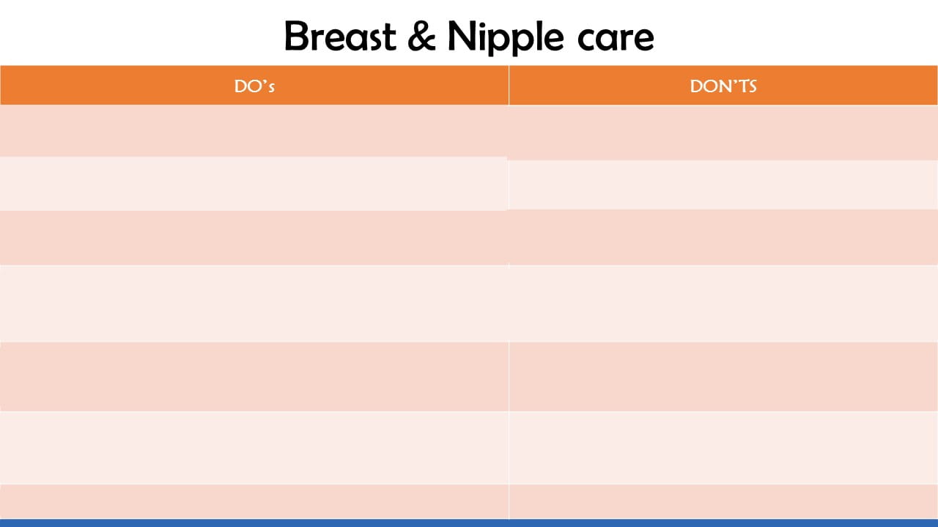Select the "Breast & Nipple care" title text

pos(469,36)
